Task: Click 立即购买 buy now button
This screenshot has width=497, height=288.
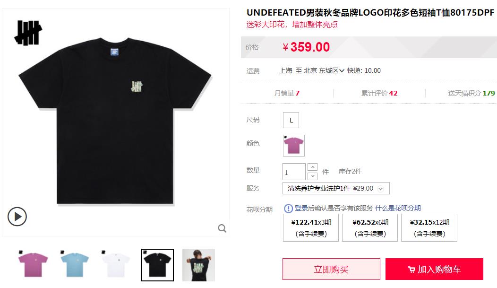Action: coord(331,269)
